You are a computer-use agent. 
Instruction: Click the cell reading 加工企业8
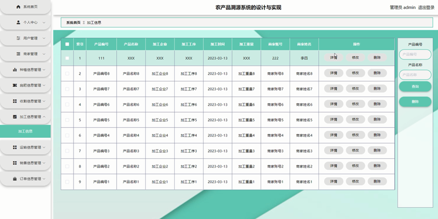tap(160, 74)
